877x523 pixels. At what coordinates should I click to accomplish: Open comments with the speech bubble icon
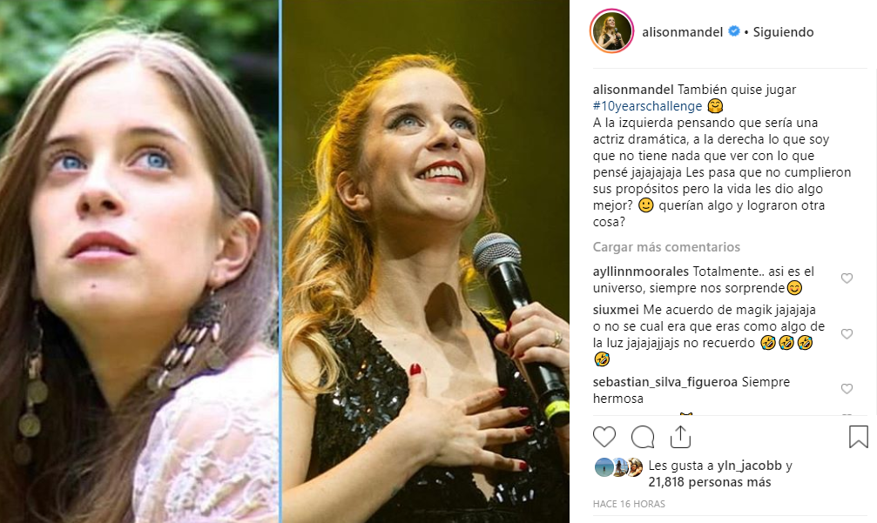click(x=643, y=436)
